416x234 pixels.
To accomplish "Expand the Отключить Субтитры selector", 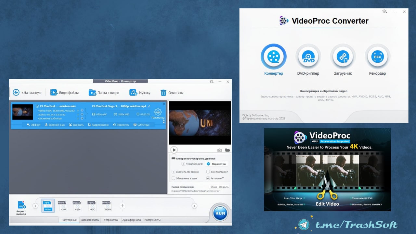I will pos(78,119).
